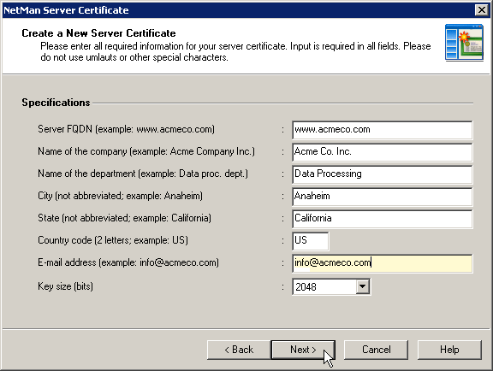Click the certificate wizard icon in header

pyautogui.click(x=464, y=43)
